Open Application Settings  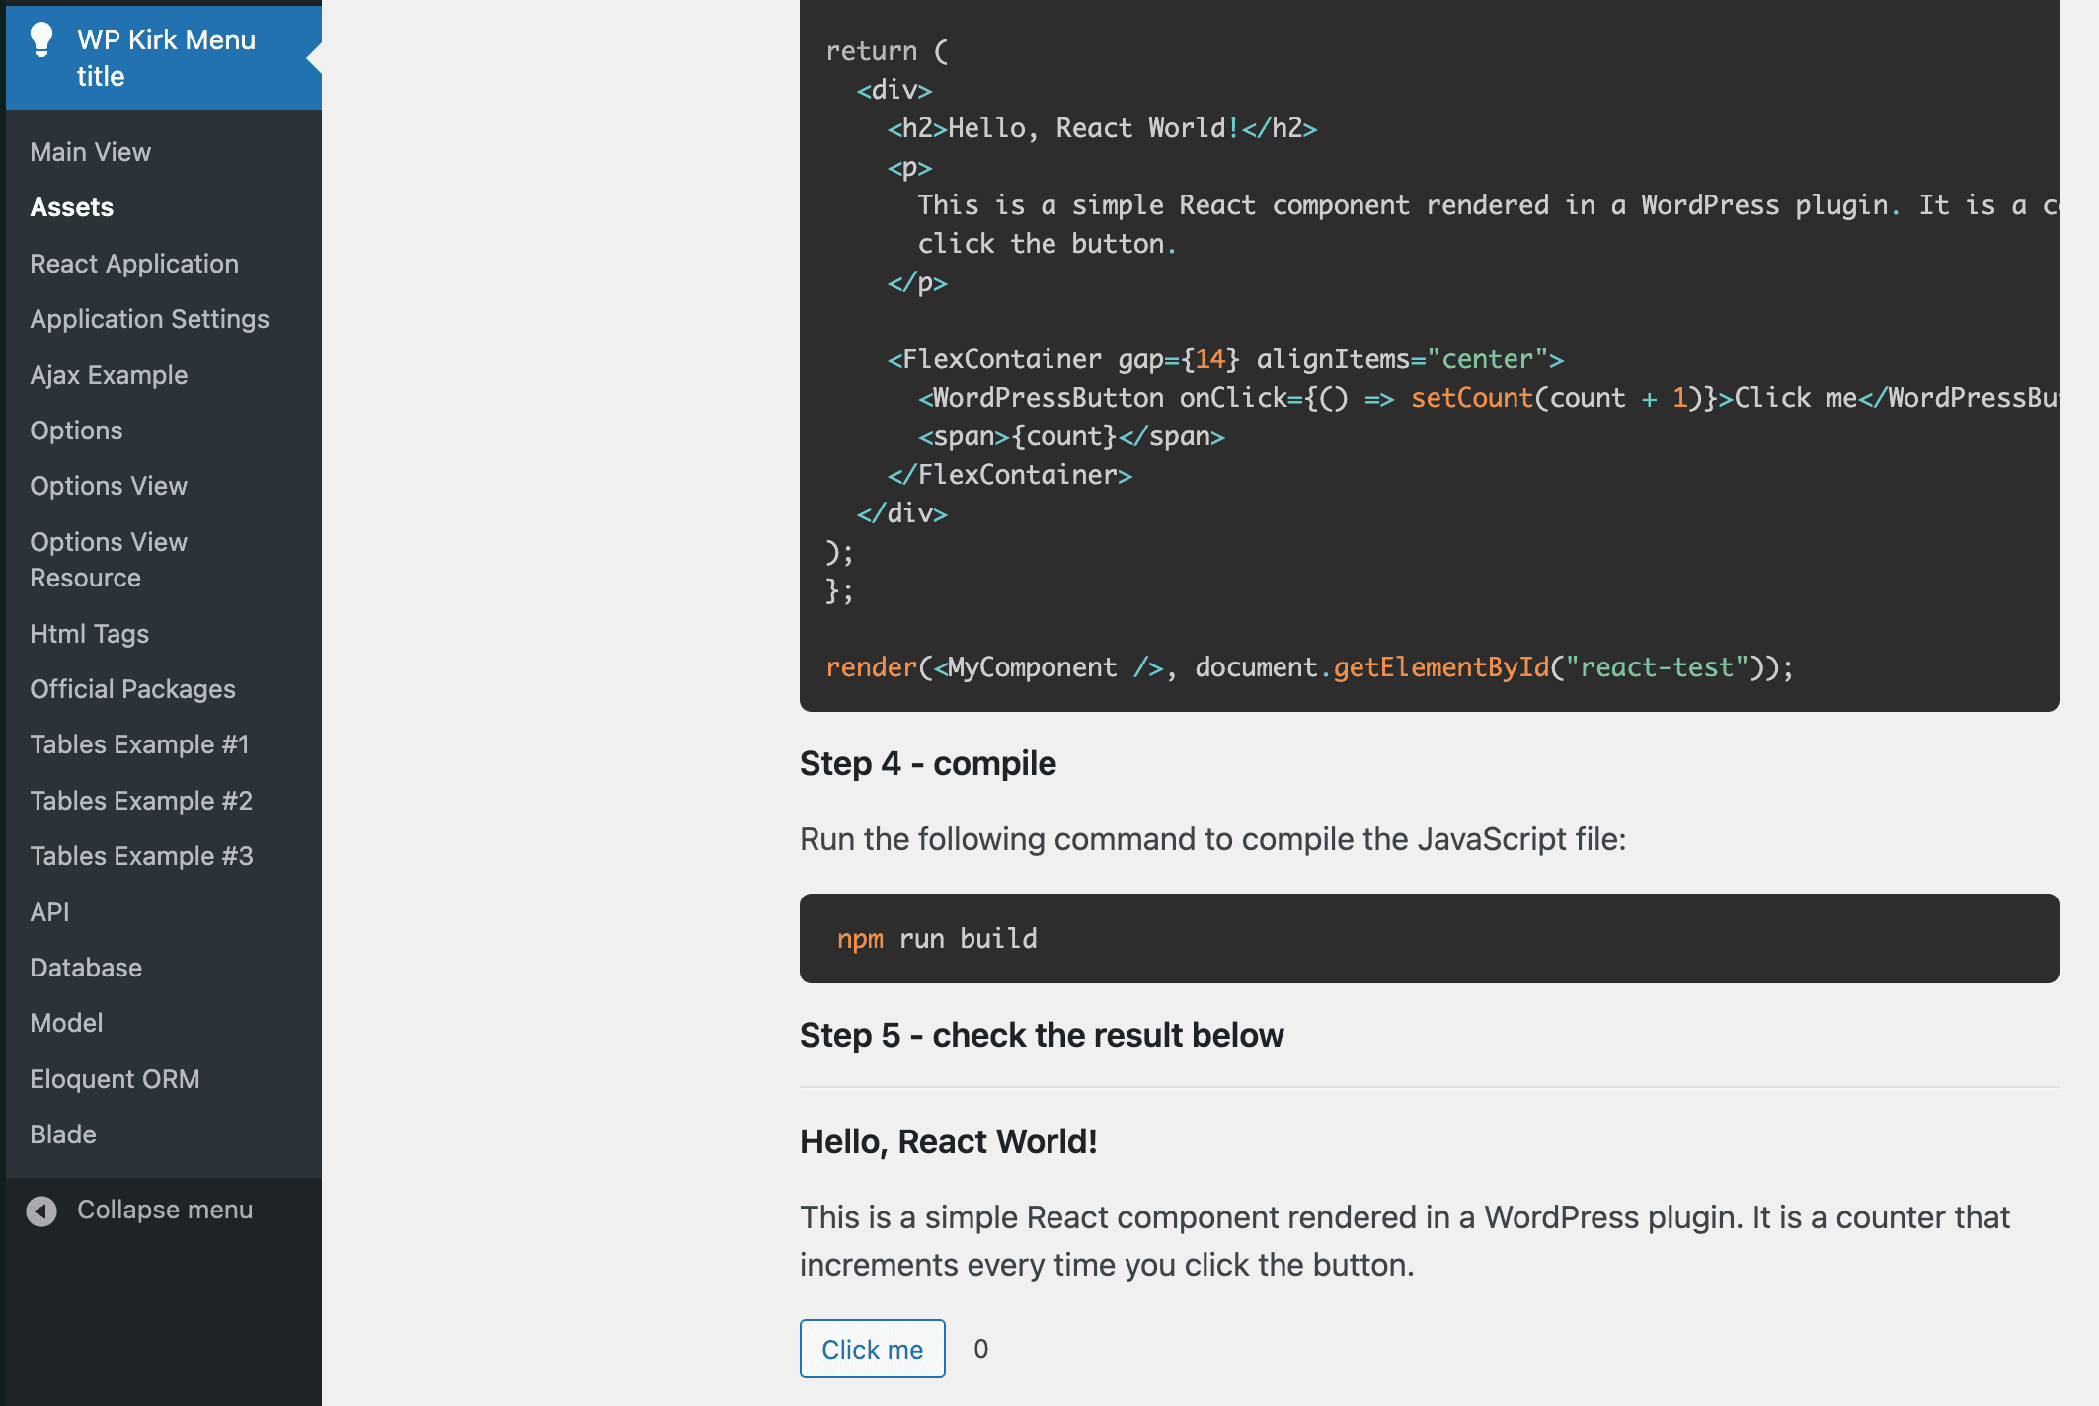click(x=150, y=319)
